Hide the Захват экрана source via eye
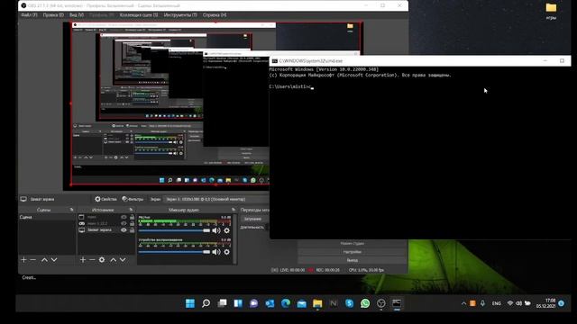Screen dimensions: 577x324 click(124, 230)
